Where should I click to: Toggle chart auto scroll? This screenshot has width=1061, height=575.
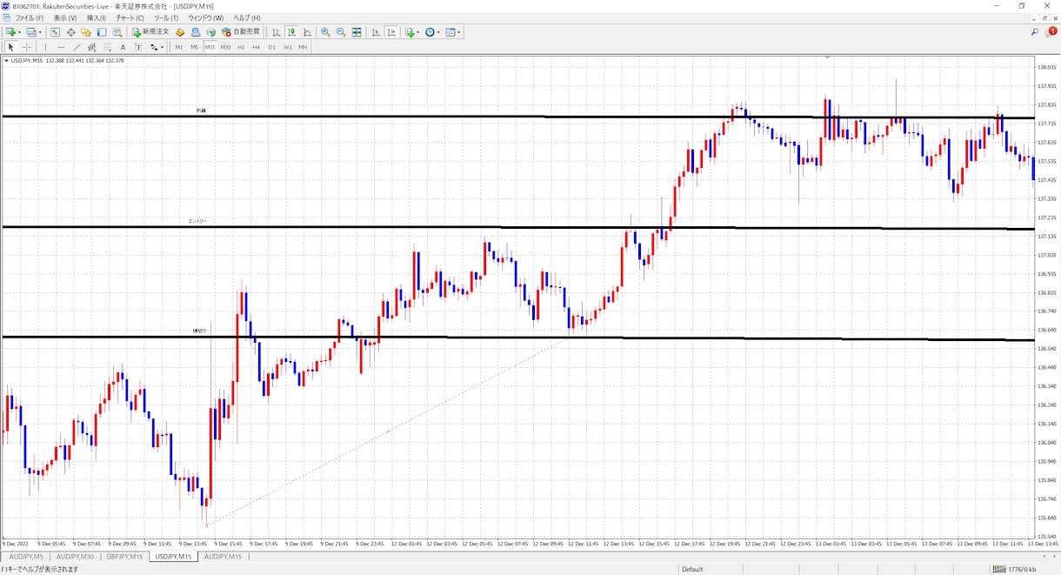pos(376,32)
